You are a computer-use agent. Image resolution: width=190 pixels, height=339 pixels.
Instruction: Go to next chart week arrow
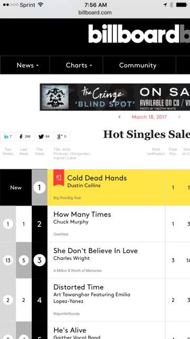(x=179, y=117)
